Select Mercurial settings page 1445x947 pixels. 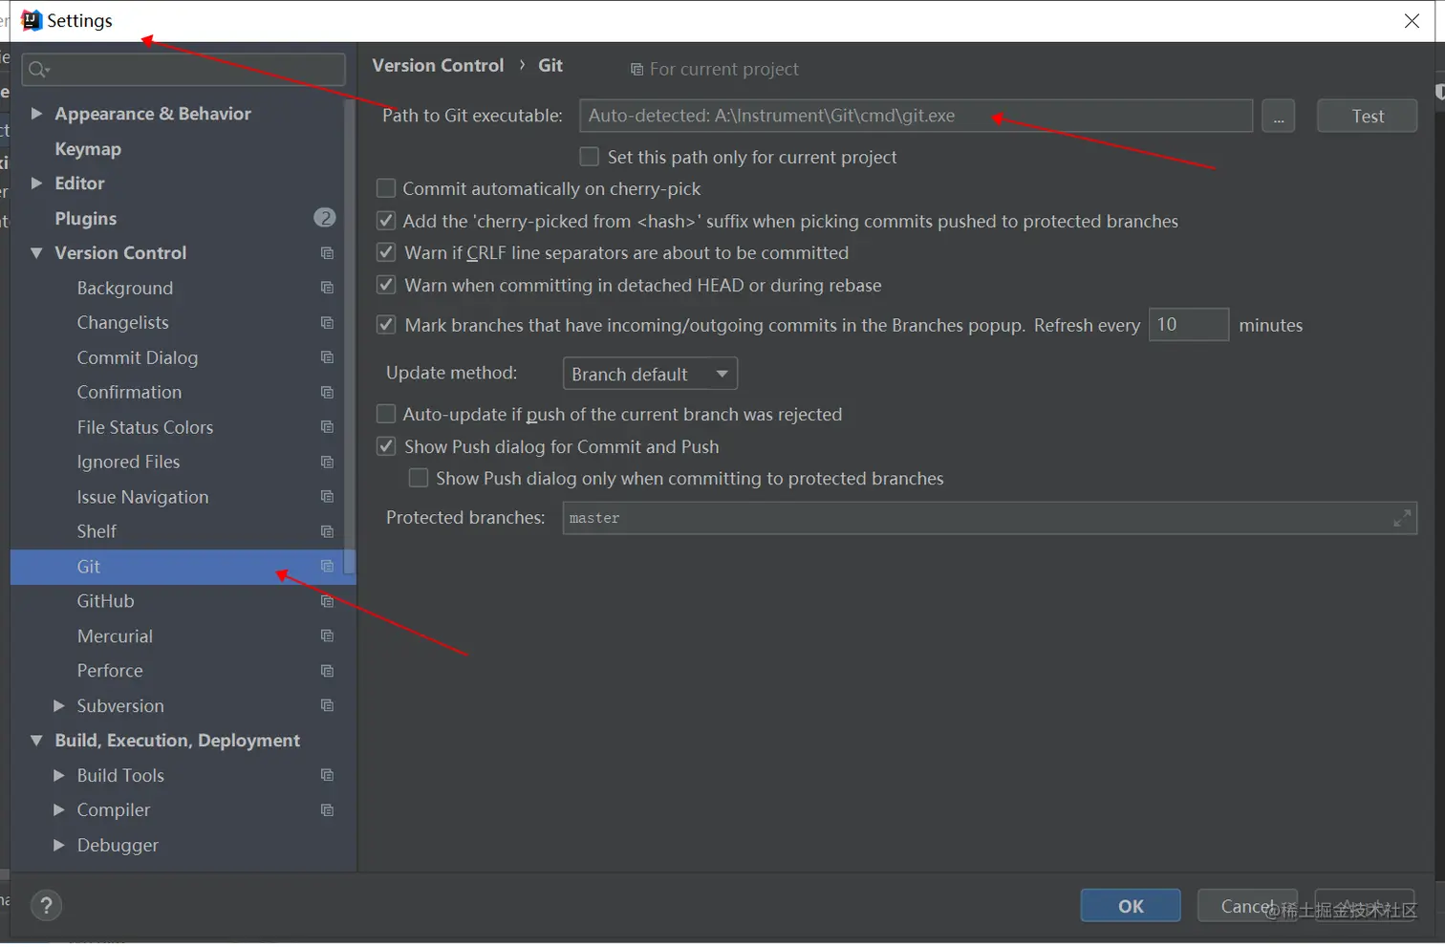tap(115, 636)
